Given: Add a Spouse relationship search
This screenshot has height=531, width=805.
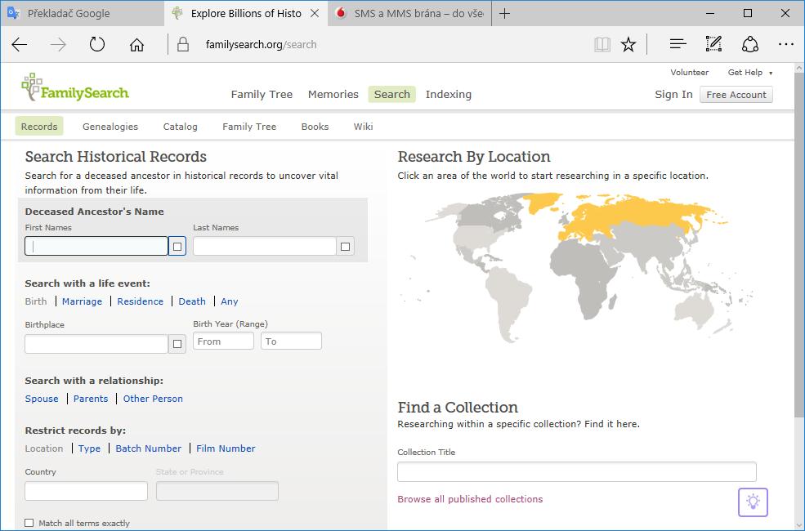Looking at the screenshot, I should [x=42, y=399].
